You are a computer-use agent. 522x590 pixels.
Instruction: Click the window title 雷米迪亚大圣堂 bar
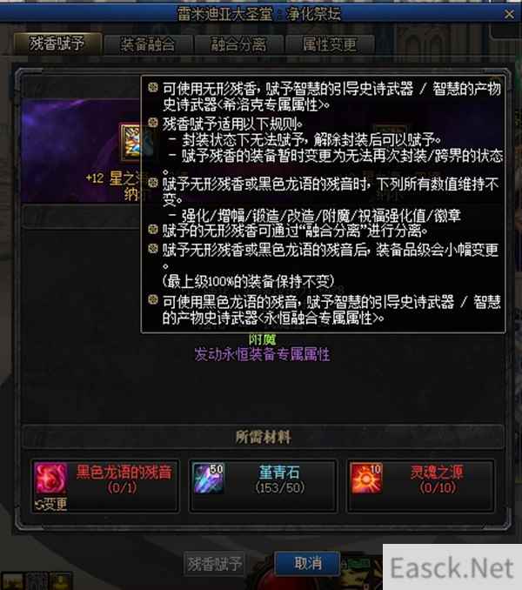point(259,14)
